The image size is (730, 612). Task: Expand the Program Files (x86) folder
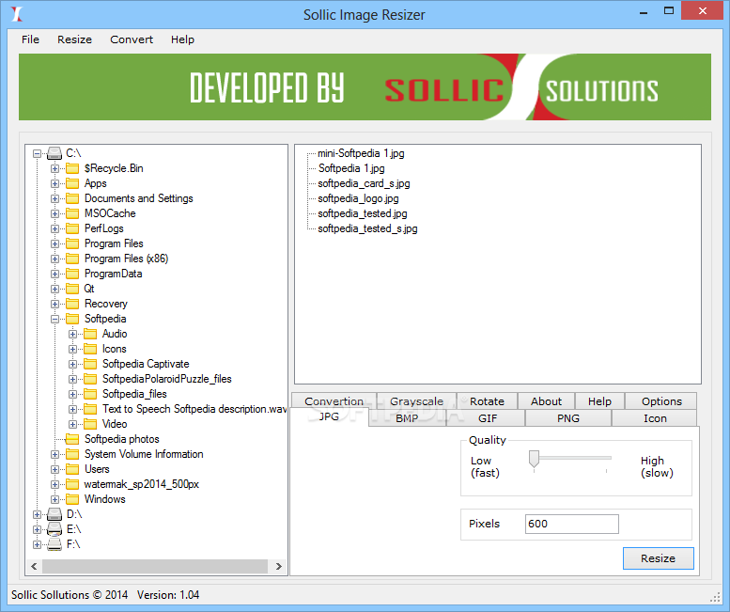[54, 259]
